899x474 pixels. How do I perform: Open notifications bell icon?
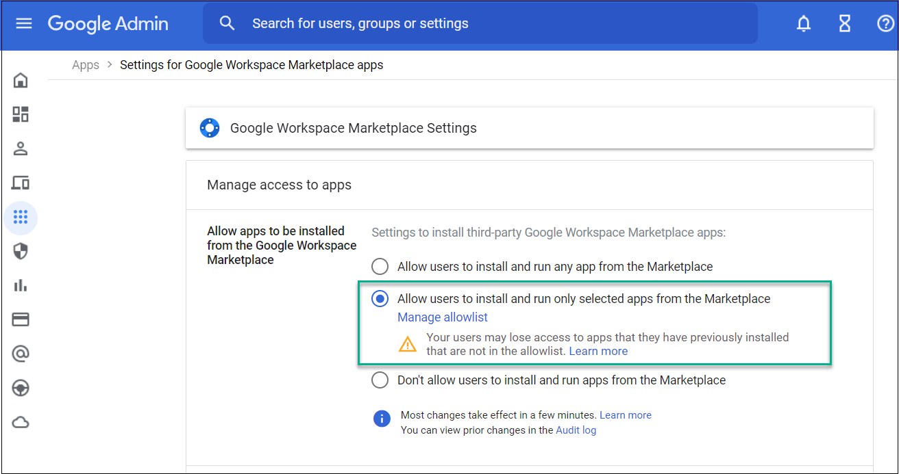pos(804,23)
